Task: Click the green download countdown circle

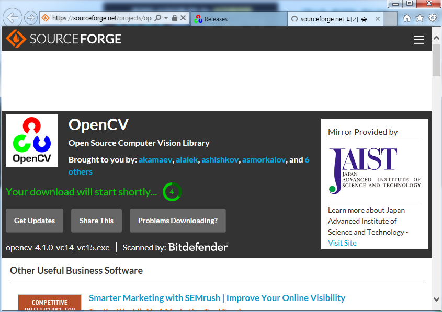Action: (172, 192)
